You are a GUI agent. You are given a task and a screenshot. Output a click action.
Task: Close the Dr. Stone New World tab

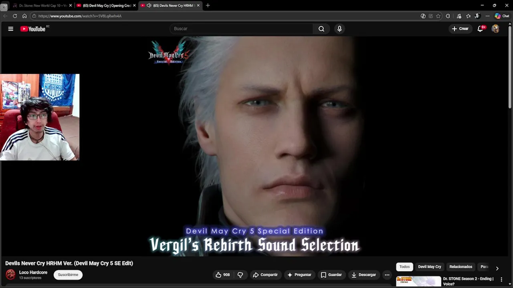(x=71, y=6)
